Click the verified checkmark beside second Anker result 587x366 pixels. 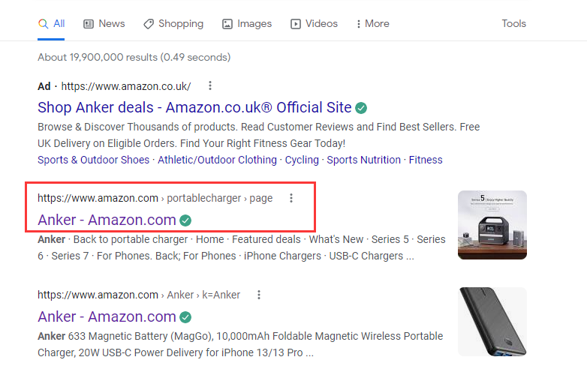(185, 316)
